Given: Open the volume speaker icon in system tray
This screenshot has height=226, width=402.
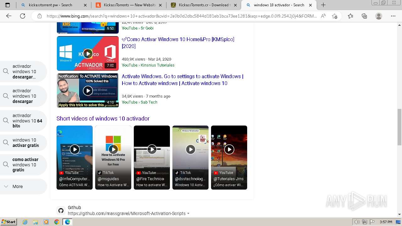Looking at the screenshot, I should 356,222.
